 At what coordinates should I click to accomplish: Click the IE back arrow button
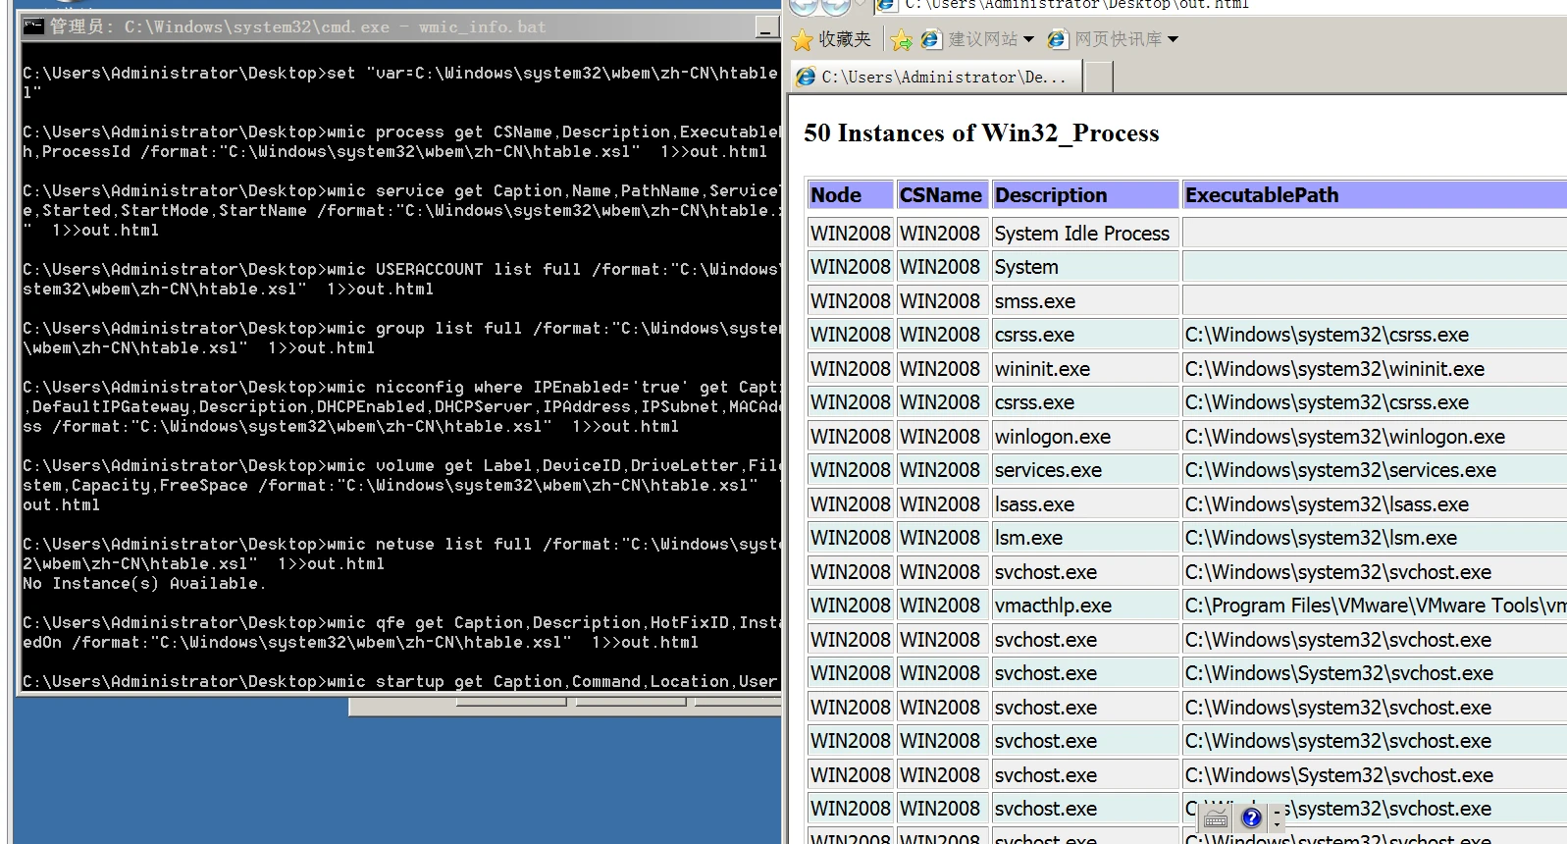tap(803, 6)
